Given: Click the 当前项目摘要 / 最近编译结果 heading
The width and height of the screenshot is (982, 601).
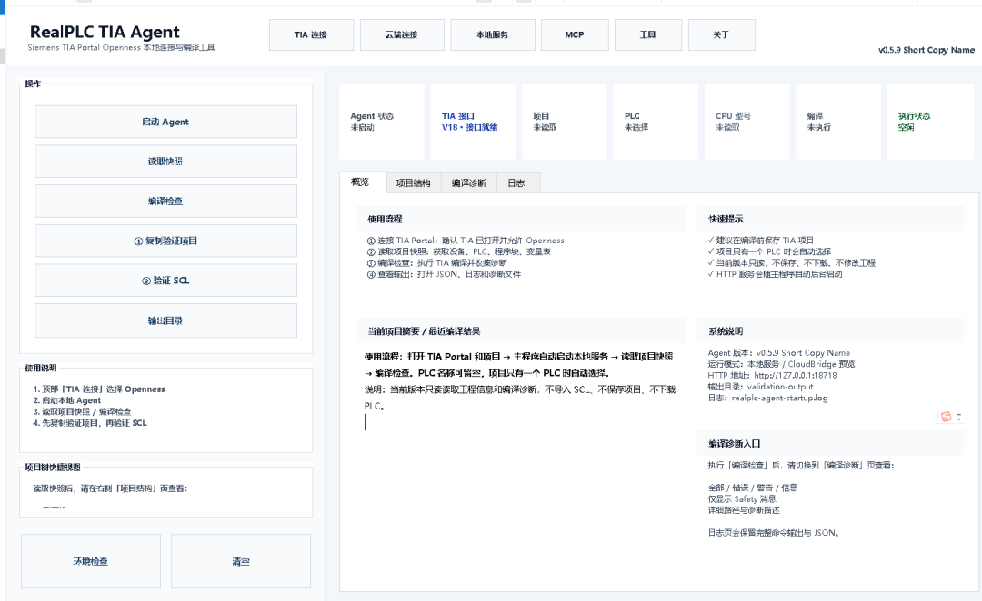Looking at the screenshot, I should [424, 331].
